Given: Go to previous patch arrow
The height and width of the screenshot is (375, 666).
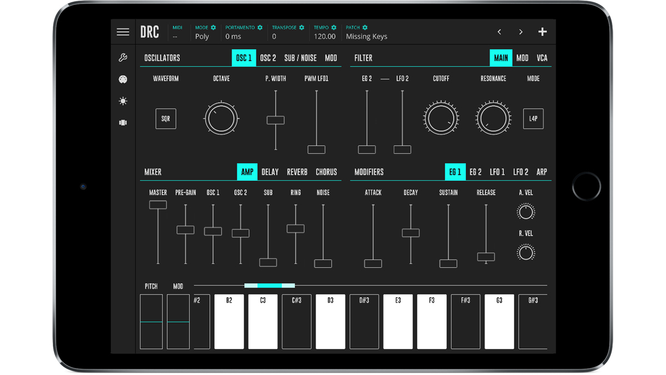Looking at the screenshot, I should 500,32.
